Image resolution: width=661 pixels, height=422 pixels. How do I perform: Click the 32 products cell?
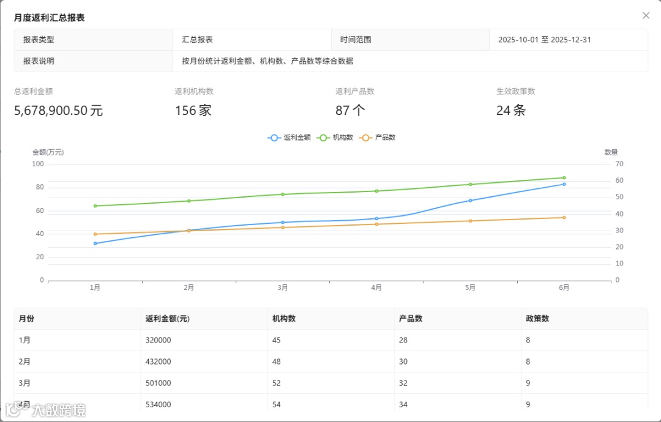[x=458, y=383]
